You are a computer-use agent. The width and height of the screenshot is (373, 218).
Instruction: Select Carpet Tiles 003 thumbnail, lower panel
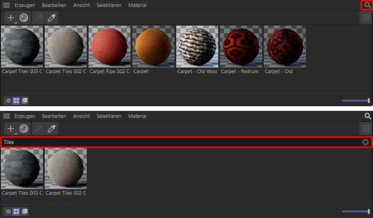point(22,169)
